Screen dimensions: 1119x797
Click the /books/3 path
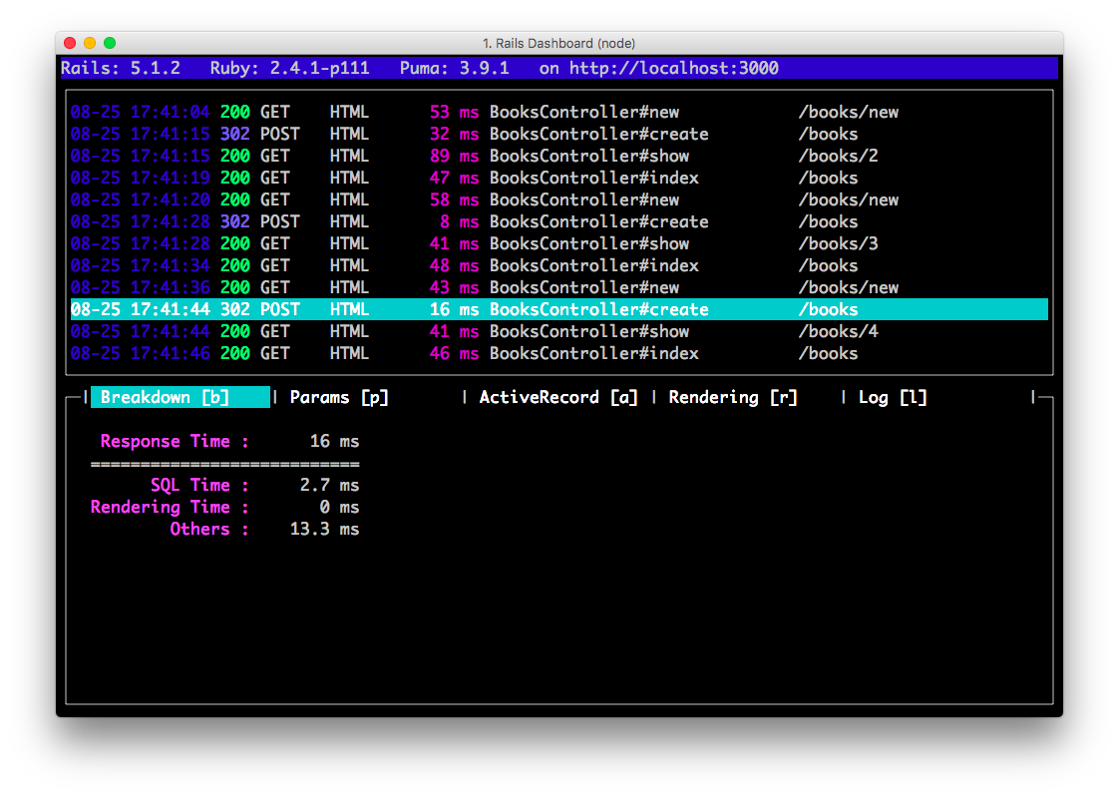pyautogui.click(x=839, y=244)
